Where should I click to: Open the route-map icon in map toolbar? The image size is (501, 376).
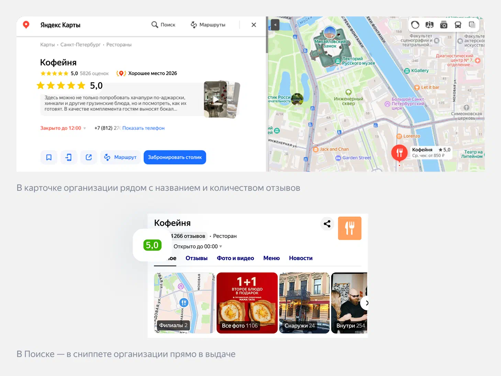click(430, 25)
